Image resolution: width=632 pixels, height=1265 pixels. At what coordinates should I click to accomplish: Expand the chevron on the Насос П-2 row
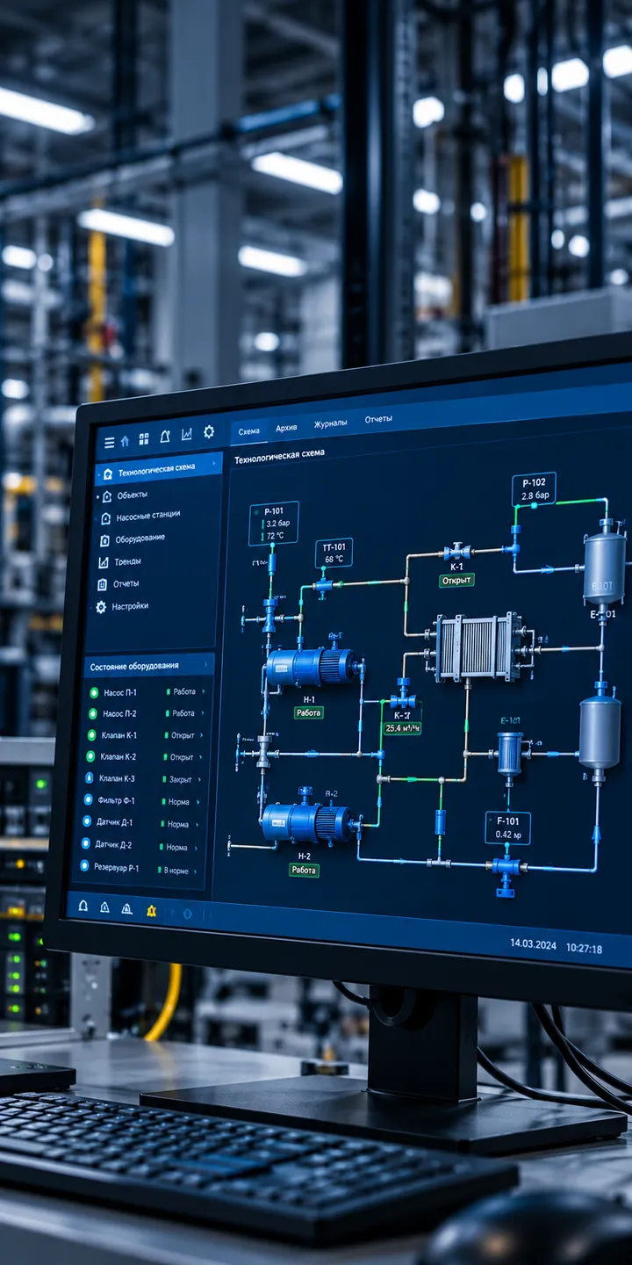pos(204,713)
